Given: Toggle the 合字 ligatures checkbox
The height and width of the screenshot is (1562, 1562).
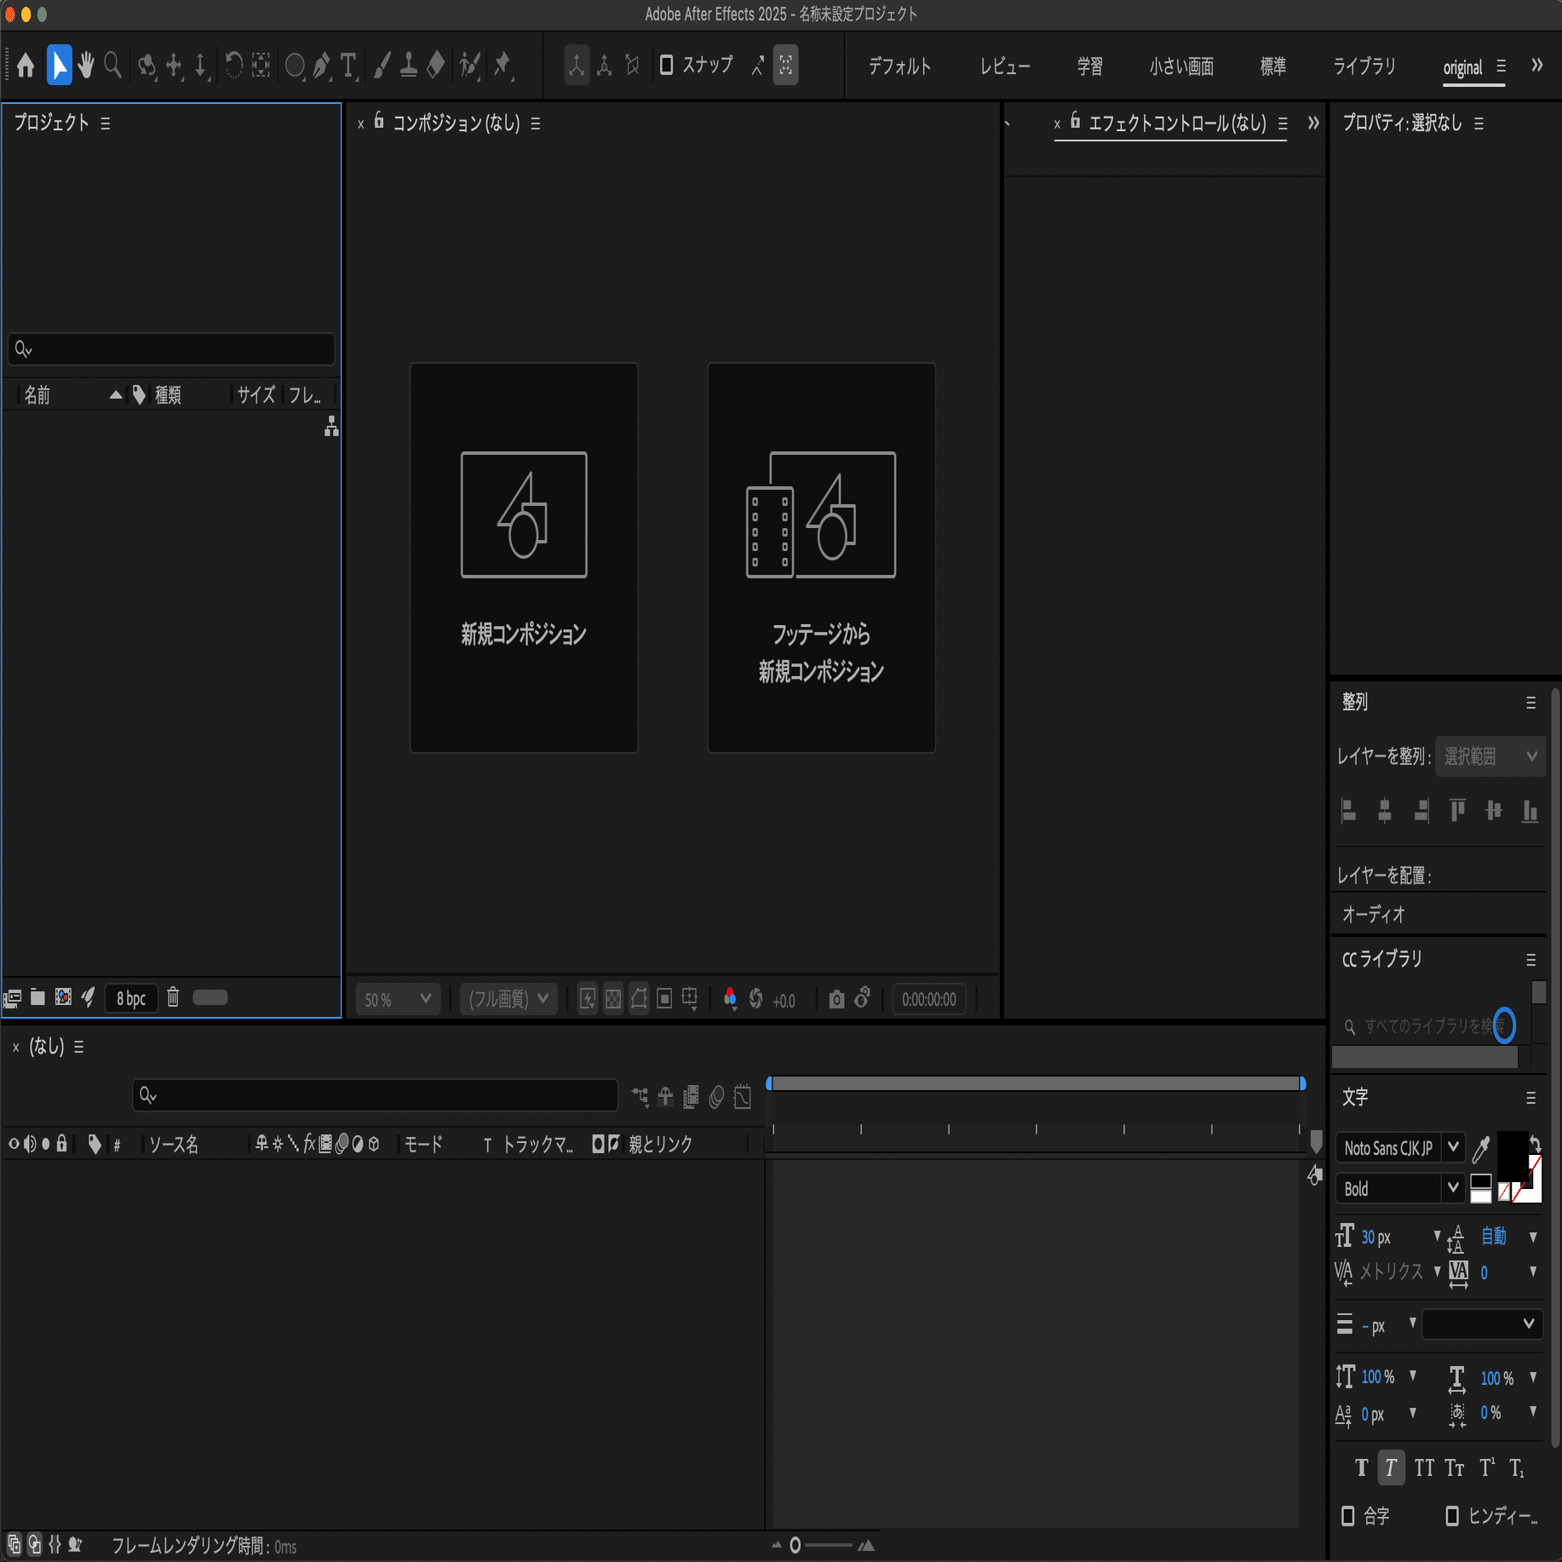Looking at the screenshot, I should coord(1347,1516).
